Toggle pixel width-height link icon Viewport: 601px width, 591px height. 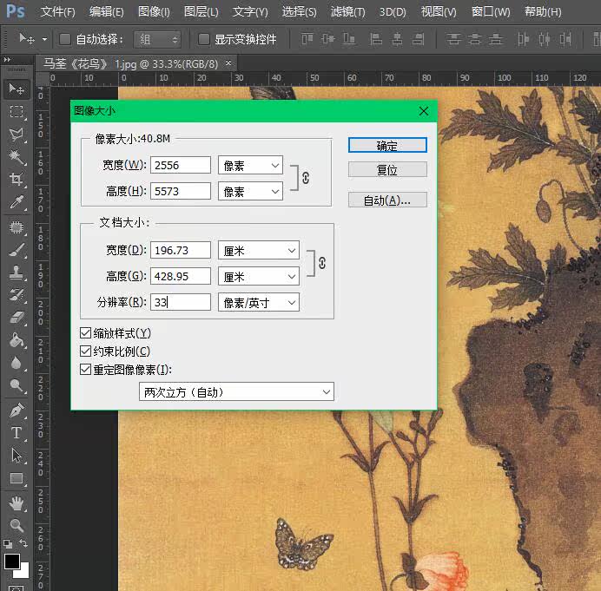[306, 178]
